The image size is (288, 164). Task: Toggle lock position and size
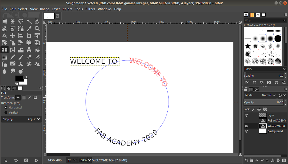(x=259, y=109)
